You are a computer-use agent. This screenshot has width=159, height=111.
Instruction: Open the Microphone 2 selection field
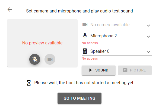[x=117, y=36]
